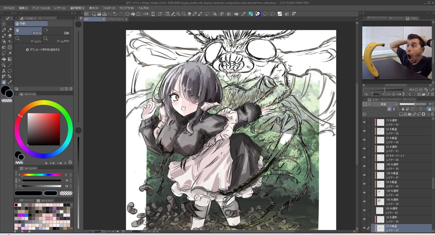Select the Eraser tool in the toolbox
The height and width of the screenshot is (235, 435).
coord(10,36)
